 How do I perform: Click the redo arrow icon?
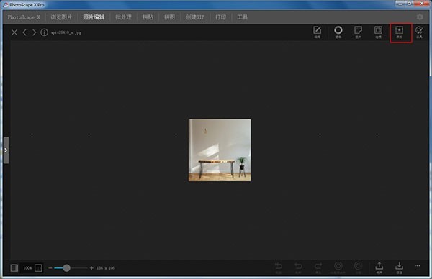click(x=318, y=267)
